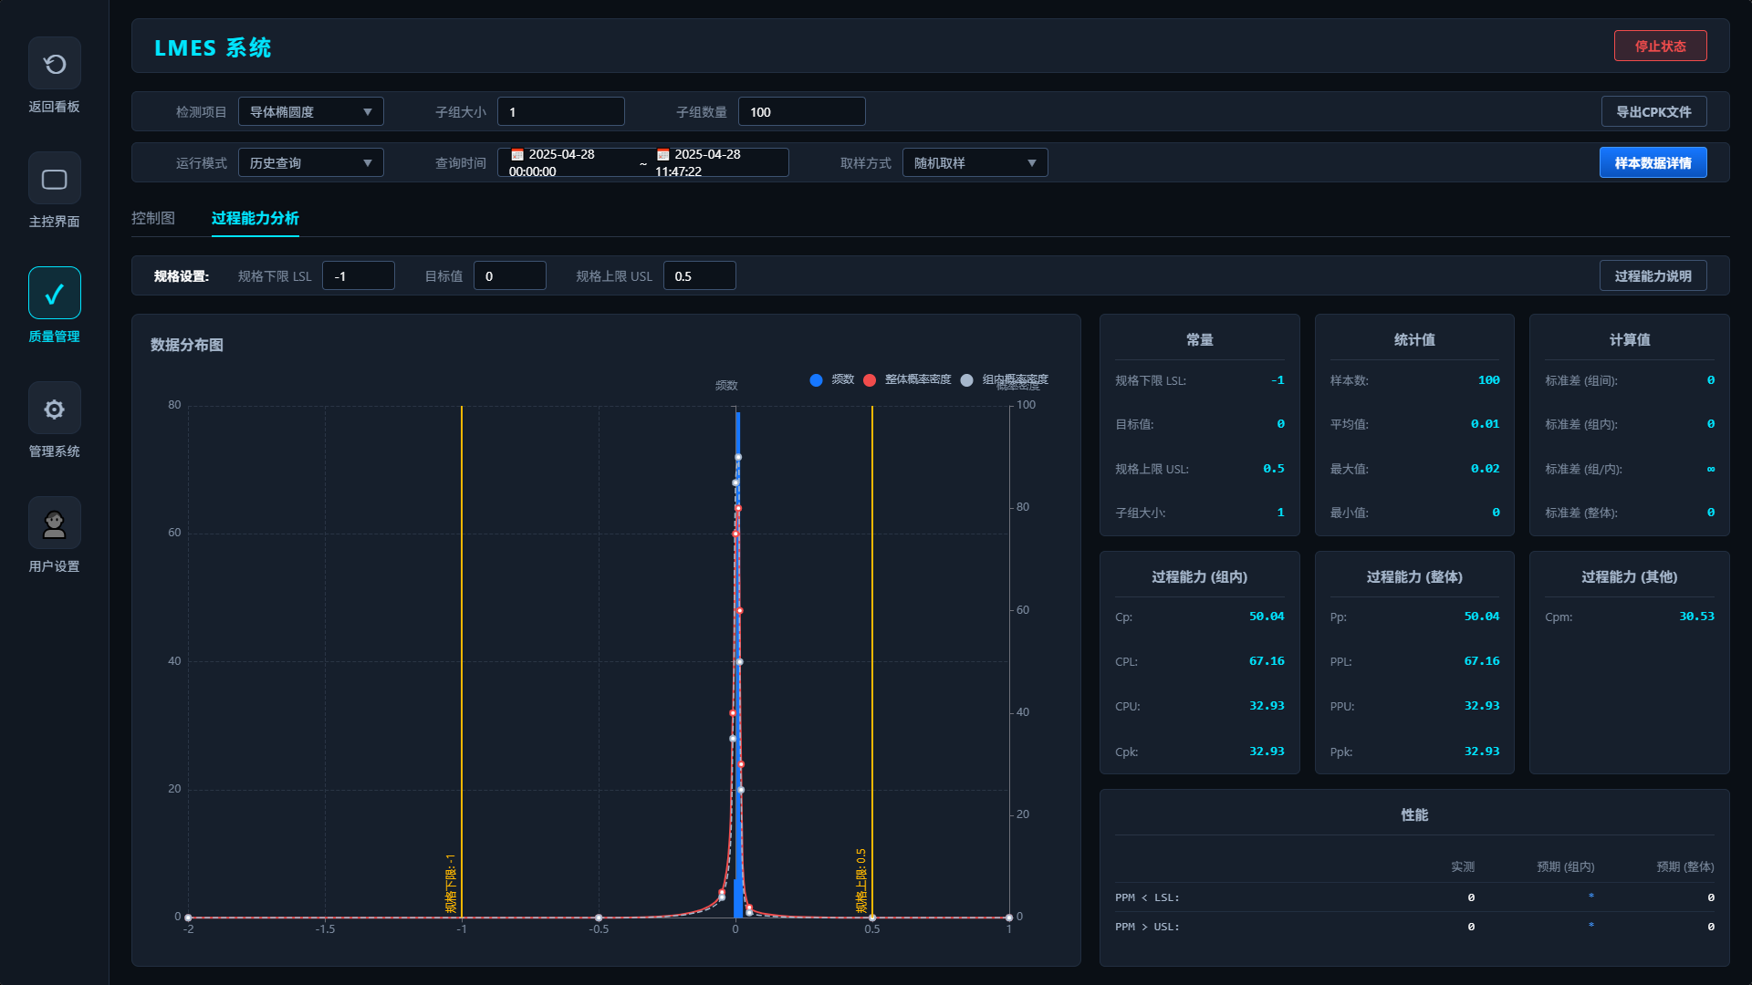Screen dimensions: 1752x985
Task: Click the 最大值 value 0.02
Action: coord(1486,469)
